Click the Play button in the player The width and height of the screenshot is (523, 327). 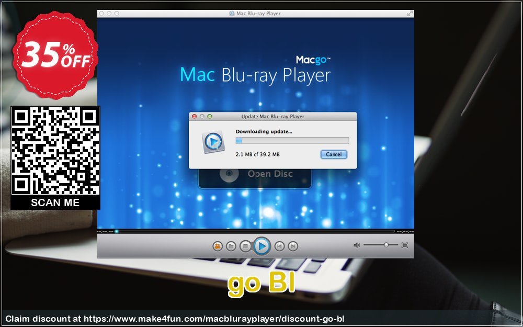[x=262, y=246]
